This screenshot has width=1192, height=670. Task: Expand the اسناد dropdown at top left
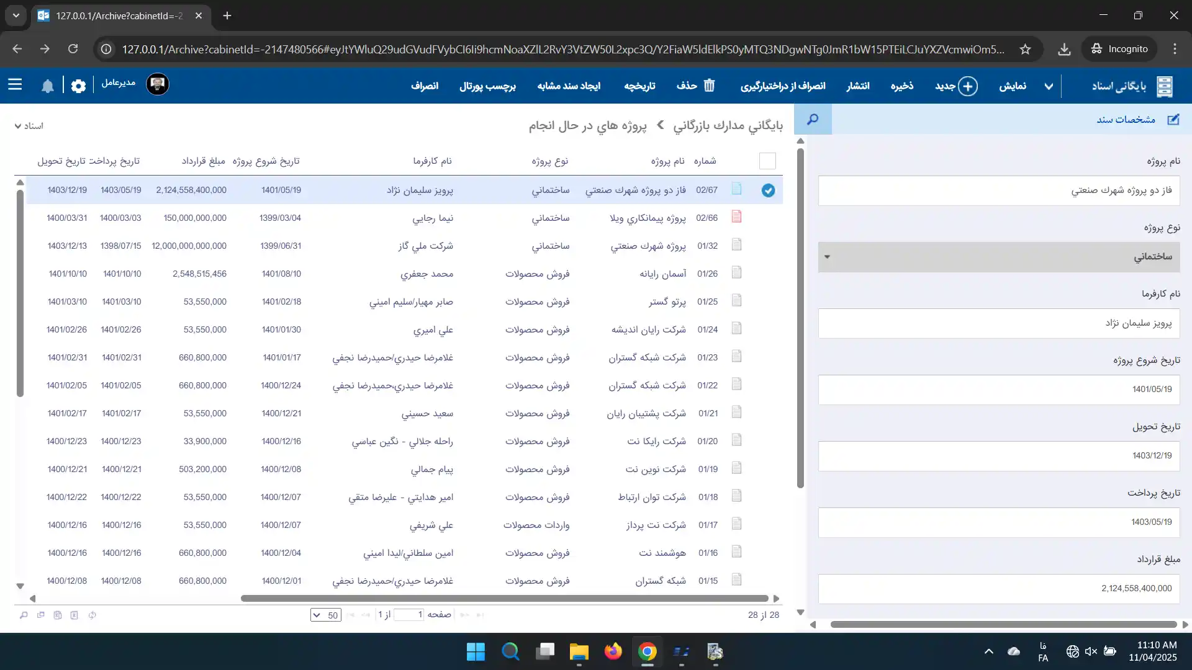point(29,126)
